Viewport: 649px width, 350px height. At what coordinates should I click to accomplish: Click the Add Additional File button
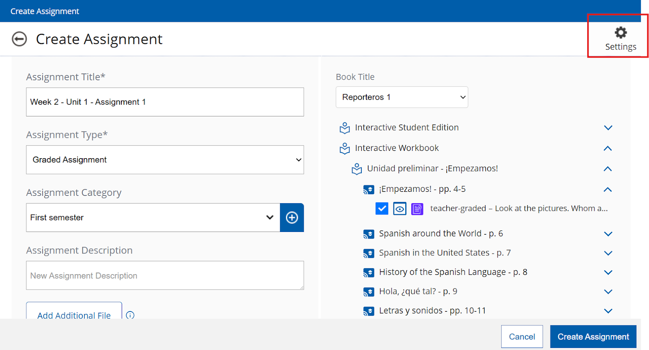tap(74, 313)
